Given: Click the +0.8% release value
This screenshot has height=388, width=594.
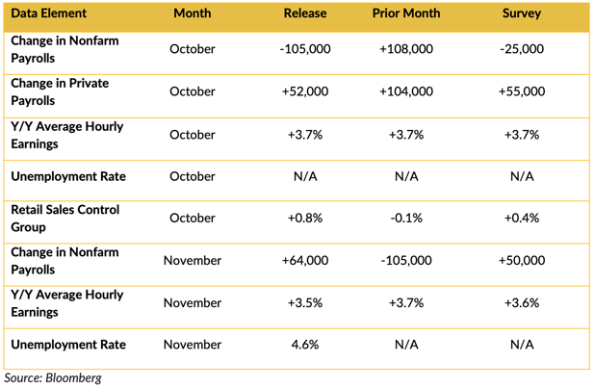Looking at the screenshot, I should point(305,218).
